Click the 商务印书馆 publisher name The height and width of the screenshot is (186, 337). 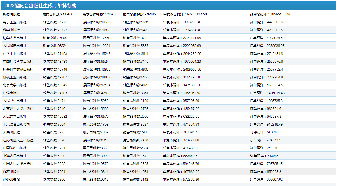pos(11,180)
